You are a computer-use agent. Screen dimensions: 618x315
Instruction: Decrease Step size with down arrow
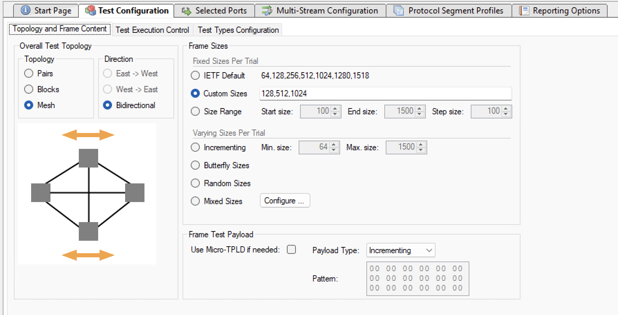[506, 114]
